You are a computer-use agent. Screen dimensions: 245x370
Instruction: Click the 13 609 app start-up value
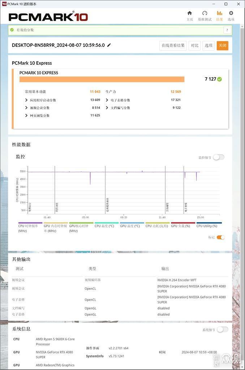[95, 100]
